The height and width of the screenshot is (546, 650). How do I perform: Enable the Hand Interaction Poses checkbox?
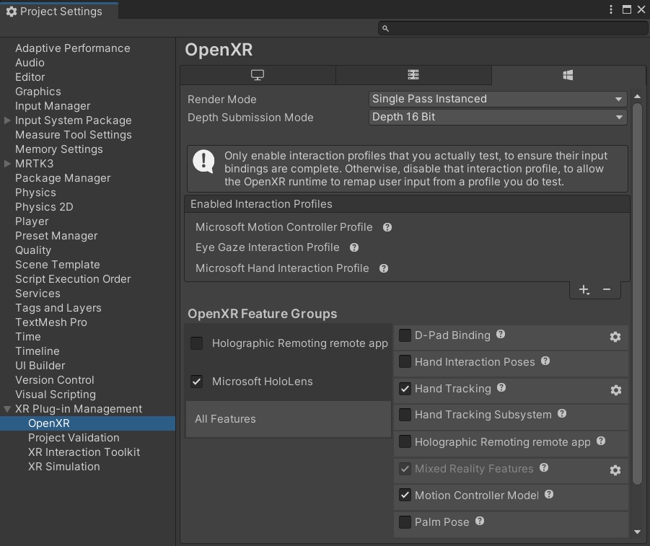[405, 362]
